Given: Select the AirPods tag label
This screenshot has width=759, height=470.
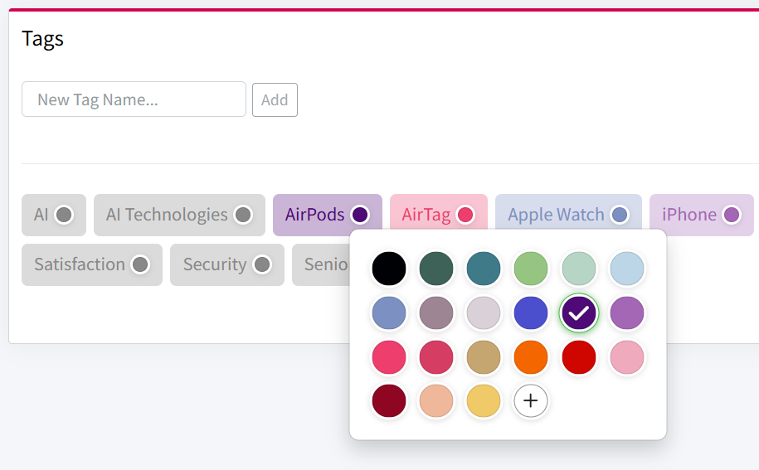Looking at the screenshot, I should tap(314, 215).
